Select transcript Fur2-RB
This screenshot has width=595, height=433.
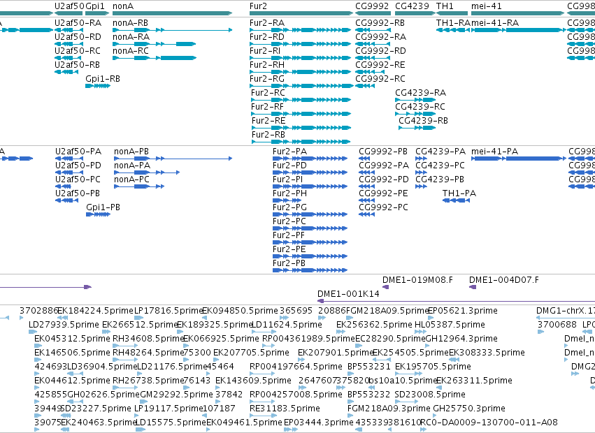pos(301,142)
